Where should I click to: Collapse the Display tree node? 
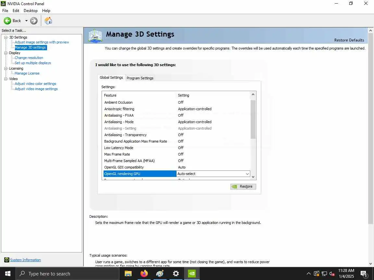point(6,53)
